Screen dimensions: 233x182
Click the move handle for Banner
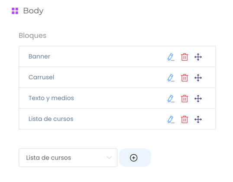click(x=198, y=57)
